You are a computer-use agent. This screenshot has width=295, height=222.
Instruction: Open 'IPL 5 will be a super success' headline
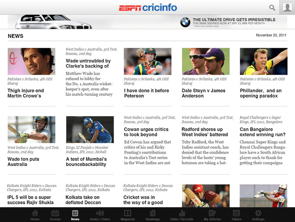coord(30,200)
